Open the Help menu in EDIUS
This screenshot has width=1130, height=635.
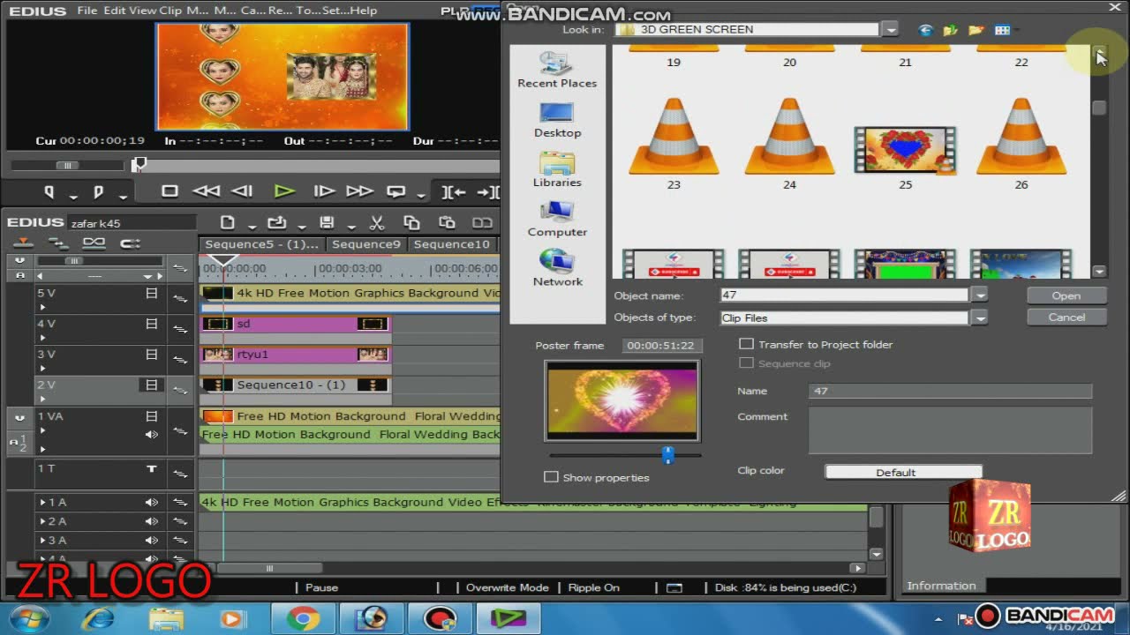point(362,11)
